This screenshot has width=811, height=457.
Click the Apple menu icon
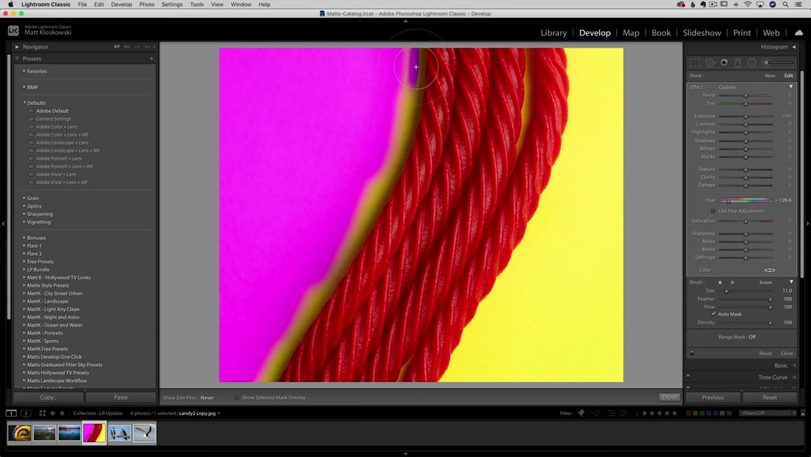click(10, 4)
